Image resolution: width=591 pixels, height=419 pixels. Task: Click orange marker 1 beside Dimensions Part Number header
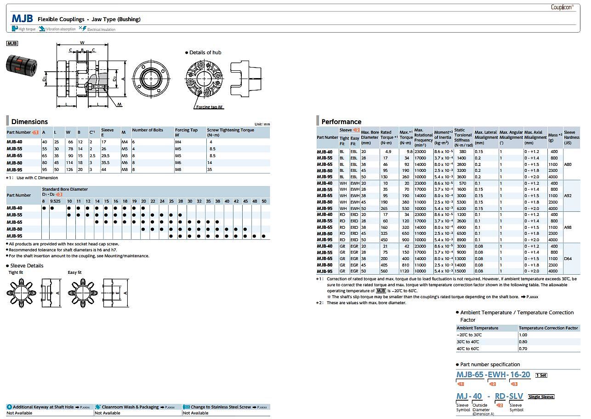(35, 132)
